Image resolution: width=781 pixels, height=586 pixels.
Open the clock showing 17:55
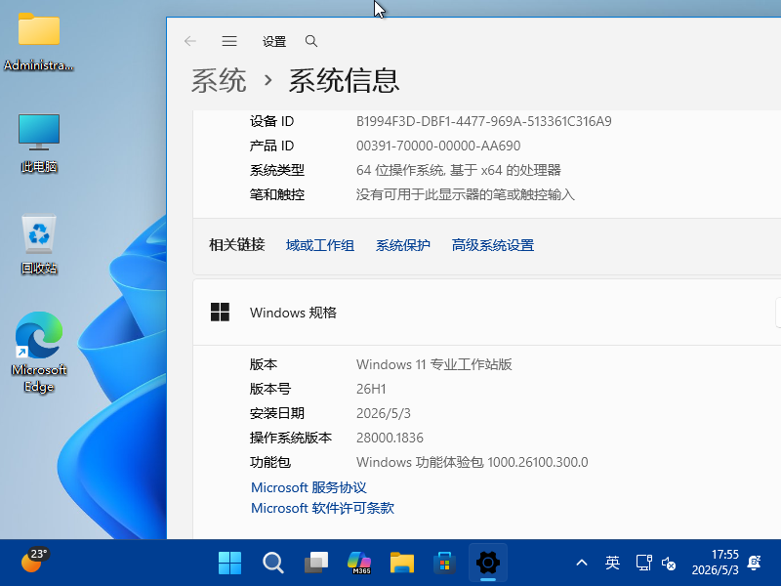(715, 563)
